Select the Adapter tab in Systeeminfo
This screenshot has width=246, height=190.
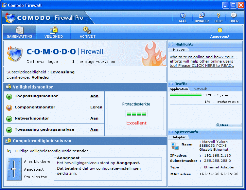tap(179, 137)
